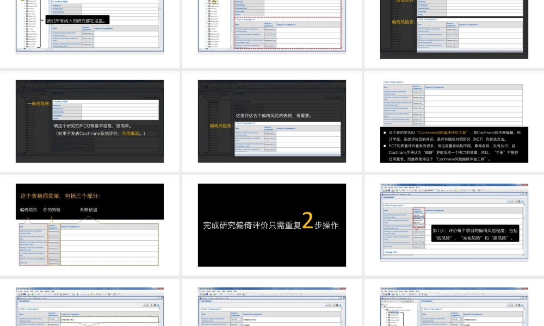Image resolution: width=544 pixels, height=326 pixels.
Task: Click the Bold icon in 第1步 slide toolbar
Action: click(x=442, y=191)
